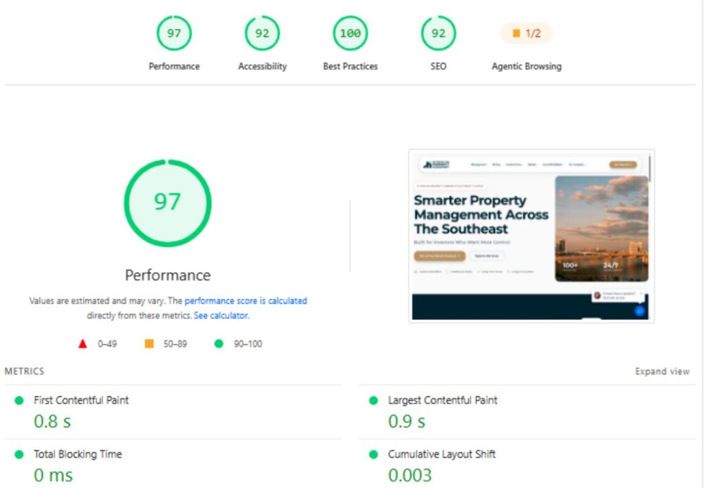The width and height of the screenshot is (704, 488).
Task: Click the orange square 50–89 legend icon
Action: point(149,343)
